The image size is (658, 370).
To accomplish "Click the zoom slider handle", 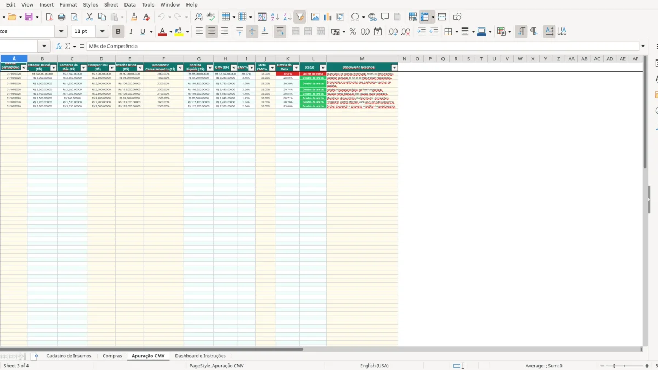I will click(614, 366).
